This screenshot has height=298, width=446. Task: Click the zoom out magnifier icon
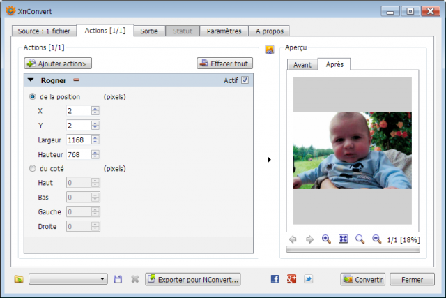377,239
